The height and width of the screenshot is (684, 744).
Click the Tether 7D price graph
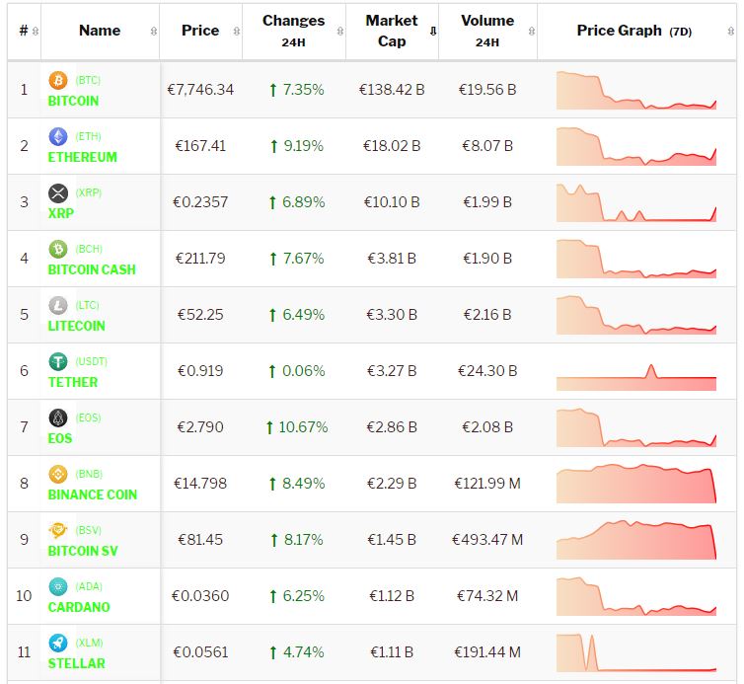tap(636, 372)
